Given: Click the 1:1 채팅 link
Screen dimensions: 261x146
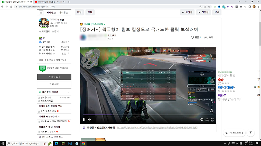Looking at the screenshot, I should click(112, 35).
